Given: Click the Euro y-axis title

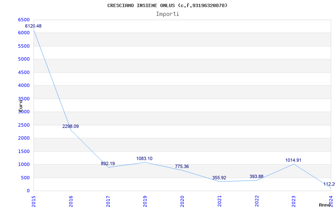Looking at the screenshot, I should [x=21, y=105].
